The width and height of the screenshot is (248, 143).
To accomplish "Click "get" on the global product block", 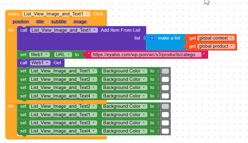I will coord(192,46).
